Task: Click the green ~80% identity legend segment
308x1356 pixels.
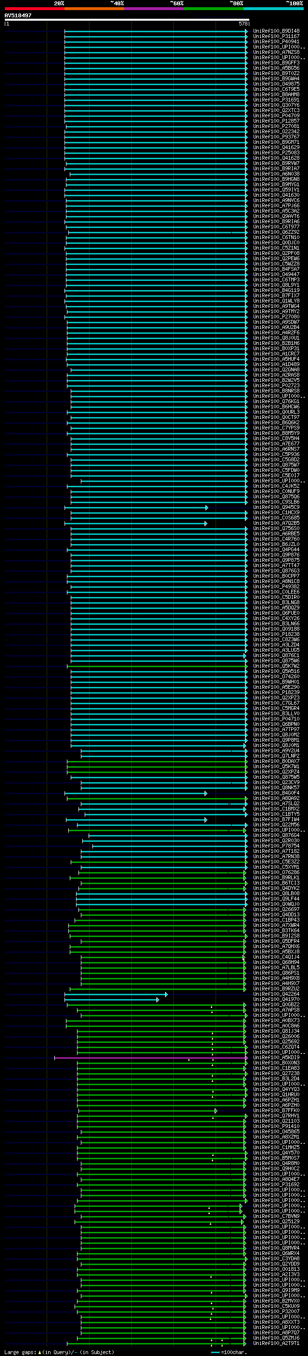Action: (x=214, y=9)
